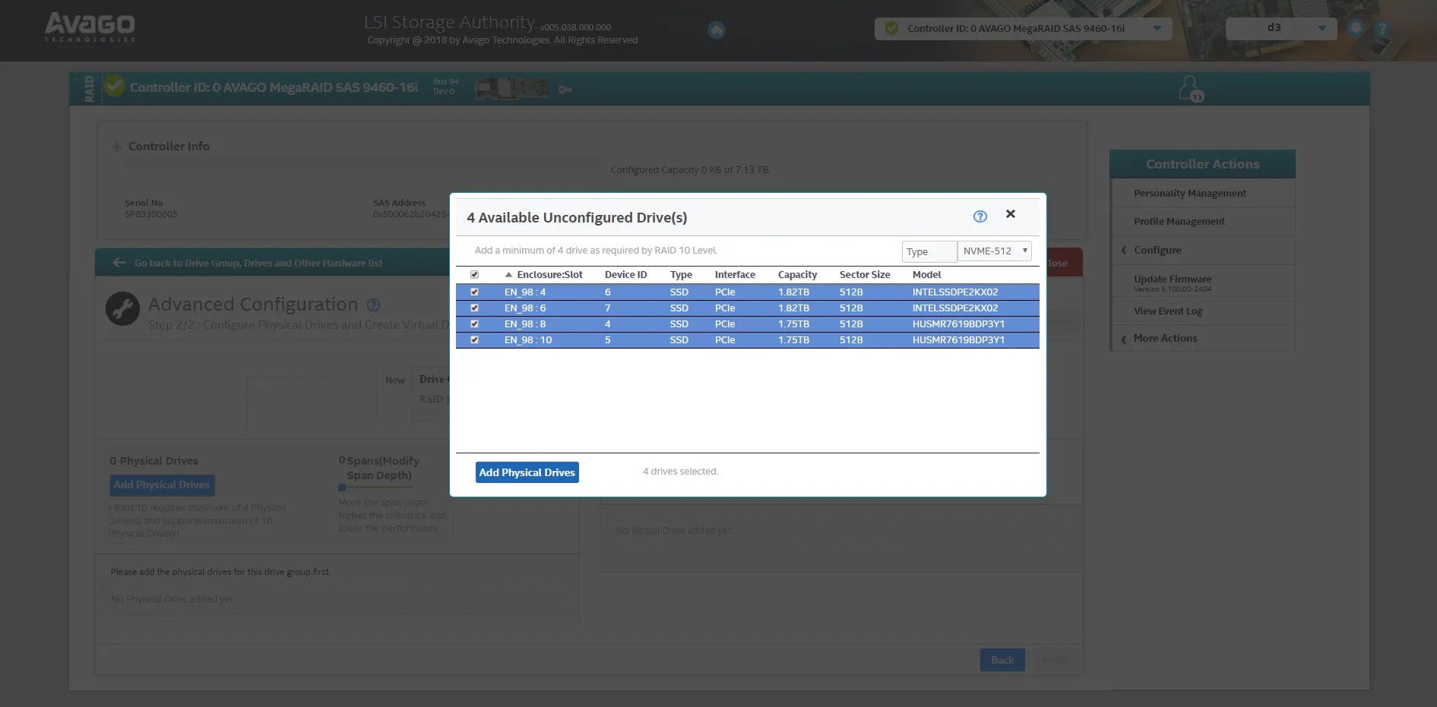Close the unconfigured drives dialog with X
This screenshot has width=1437, height=707.
coord(1010,214)
